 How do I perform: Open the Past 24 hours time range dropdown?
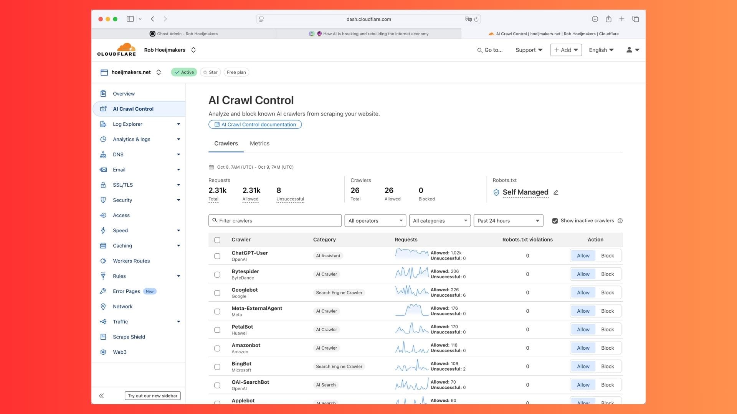(x=508, y=221)
